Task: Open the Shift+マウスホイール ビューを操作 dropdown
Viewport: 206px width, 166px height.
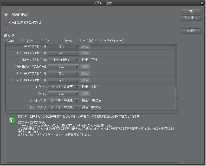Action: [63, 60]
